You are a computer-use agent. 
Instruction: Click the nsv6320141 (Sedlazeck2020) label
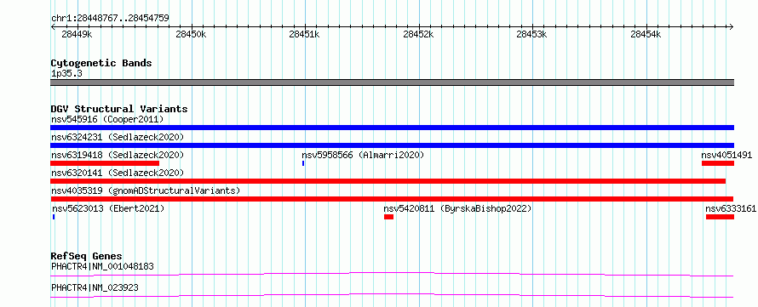(118, 173)
